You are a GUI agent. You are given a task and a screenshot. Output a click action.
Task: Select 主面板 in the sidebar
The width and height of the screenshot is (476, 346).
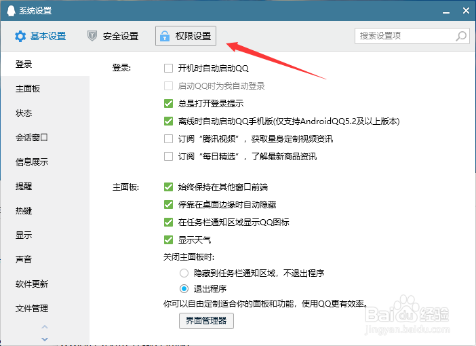tap(45, 88)
